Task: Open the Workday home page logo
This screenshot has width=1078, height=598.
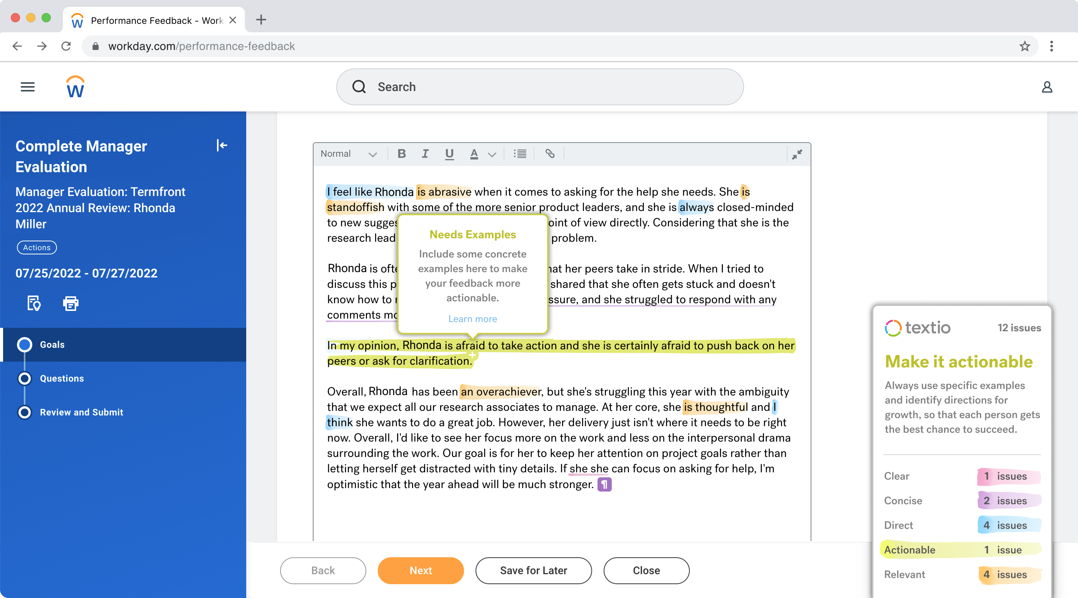Action: coord(76,86)
